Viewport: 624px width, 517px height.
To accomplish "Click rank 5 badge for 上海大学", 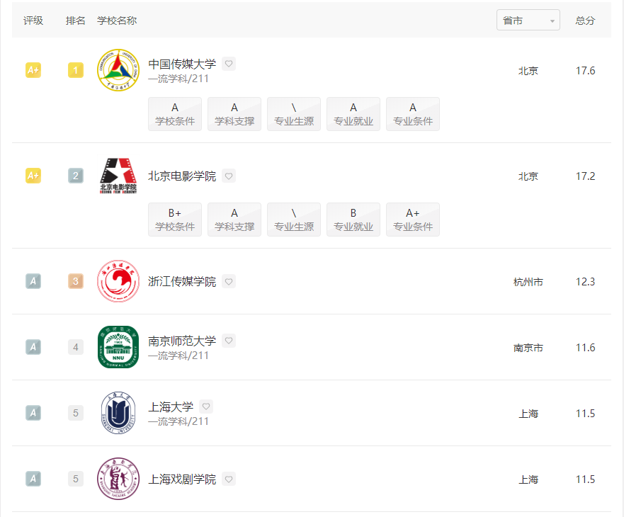I will tap(76, 413).
